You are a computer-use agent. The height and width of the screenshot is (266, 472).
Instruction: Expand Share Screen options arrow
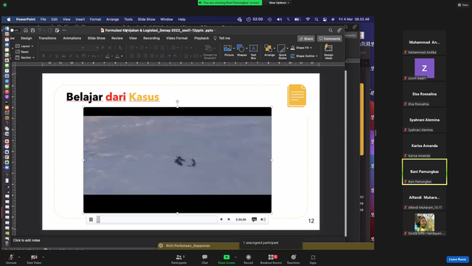click(235, 257)
